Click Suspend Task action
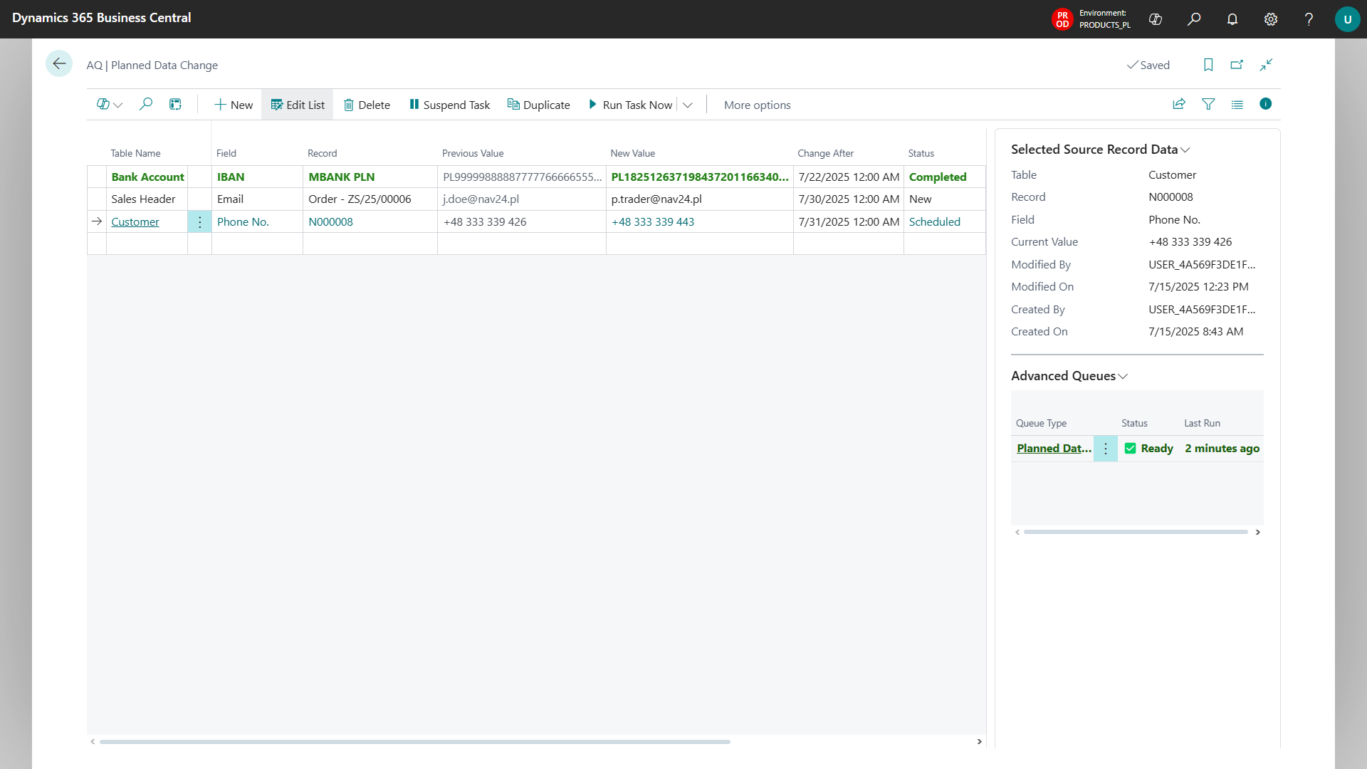This screenshot has height=769, width=1367. point(449,105)
